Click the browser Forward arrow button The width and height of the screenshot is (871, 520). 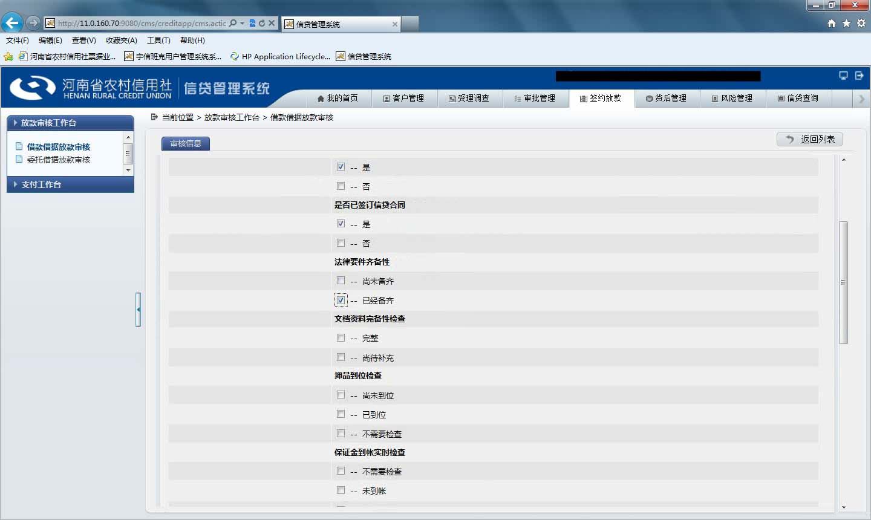pyautogui.click(x=33, y=23)
